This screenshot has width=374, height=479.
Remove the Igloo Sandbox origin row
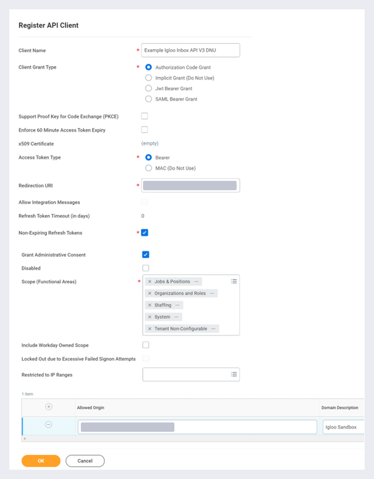point(49,425)
